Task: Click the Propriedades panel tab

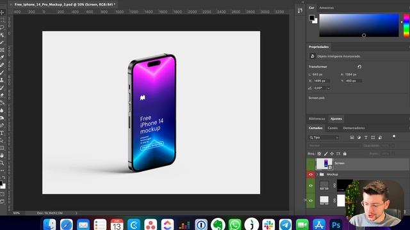Action: coord(318,47)
